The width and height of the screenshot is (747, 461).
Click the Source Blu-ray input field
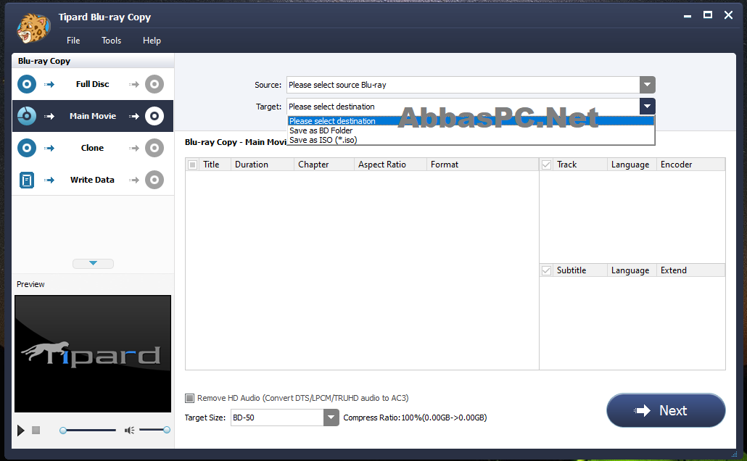click(463, 85)
